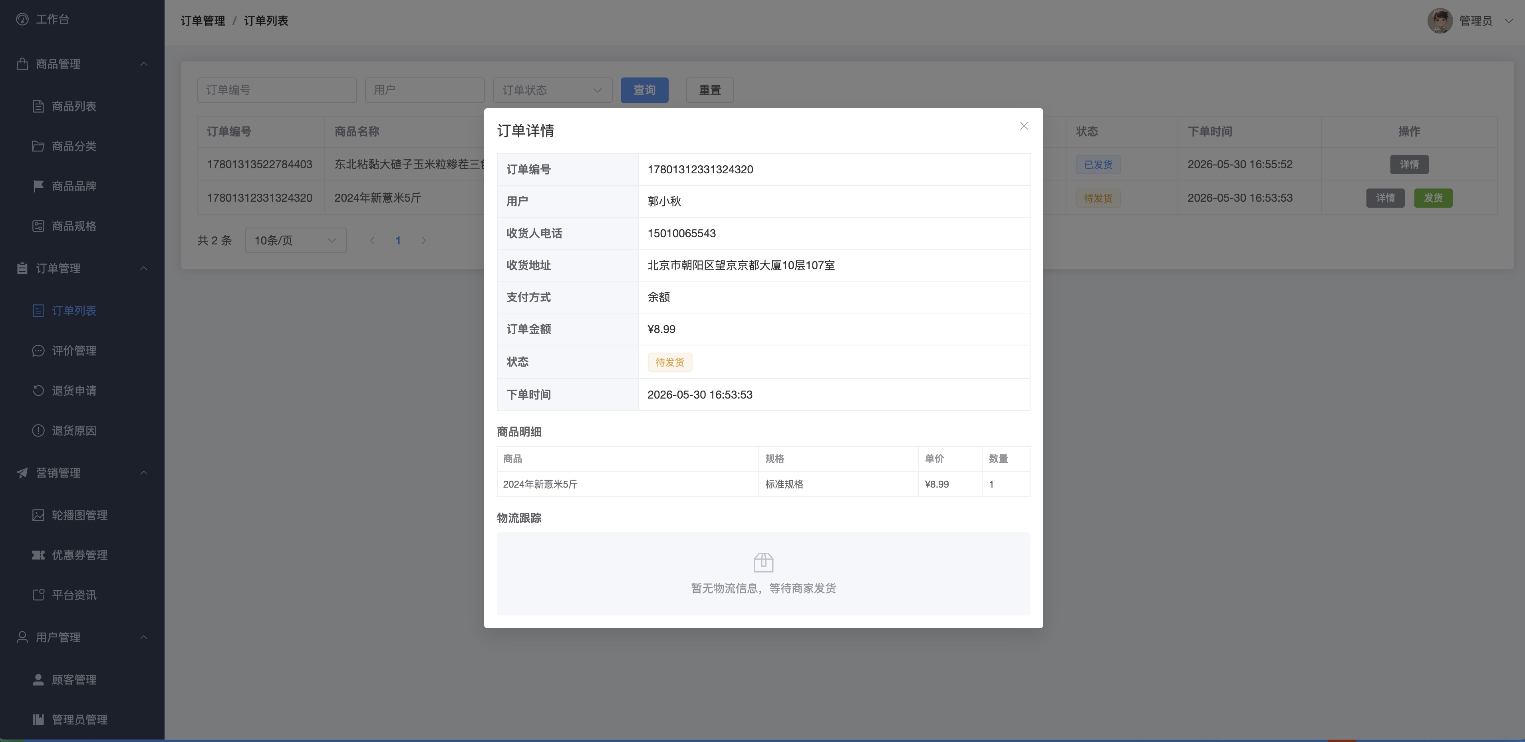Collapse the 商品管理 menu chevron
Image resolution: width=1525 pixels, height=742 pixels.
(144, 64)
